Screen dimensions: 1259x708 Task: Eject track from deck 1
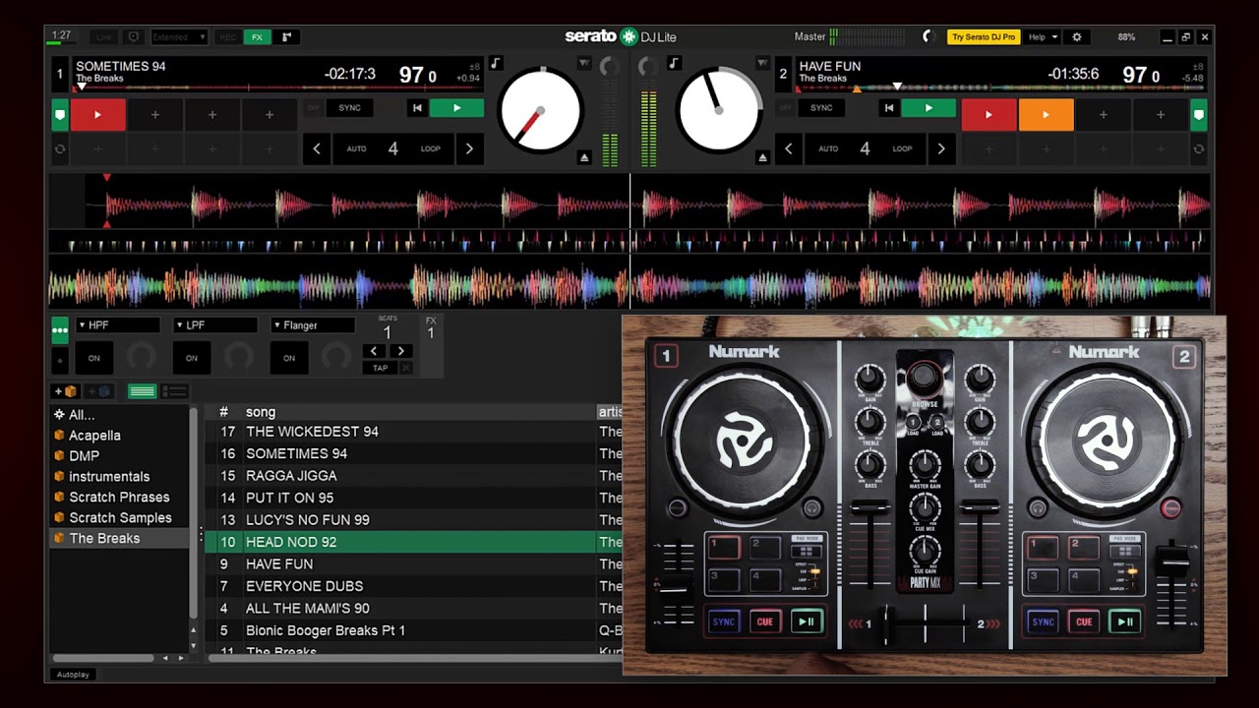tap(584, 157)
